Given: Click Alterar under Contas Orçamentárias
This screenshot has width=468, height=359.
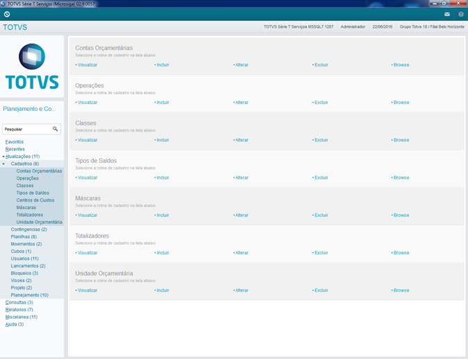Looking at the screenshot, I should (241, 64).
